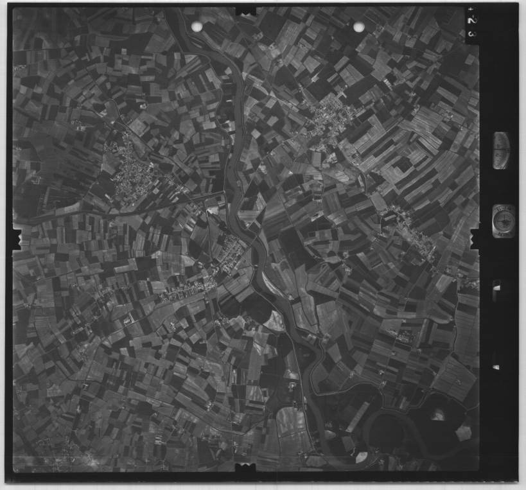This screenshot has height=490, width=526.
Task: Click the top-center fiducial notch mark
Action: (245, 11)
